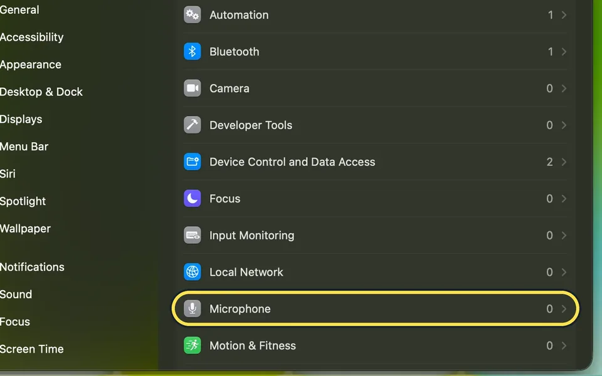Select Siri in the sidebar
602x376 pixels.
tap(8, 174)
